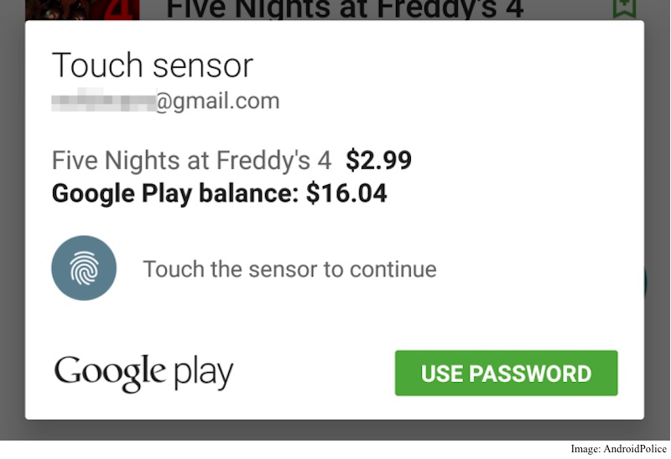Screen dimensions: 671x459
Task: Click the pixelated email username
Action: pyautogui.click(x=103, y=102)
